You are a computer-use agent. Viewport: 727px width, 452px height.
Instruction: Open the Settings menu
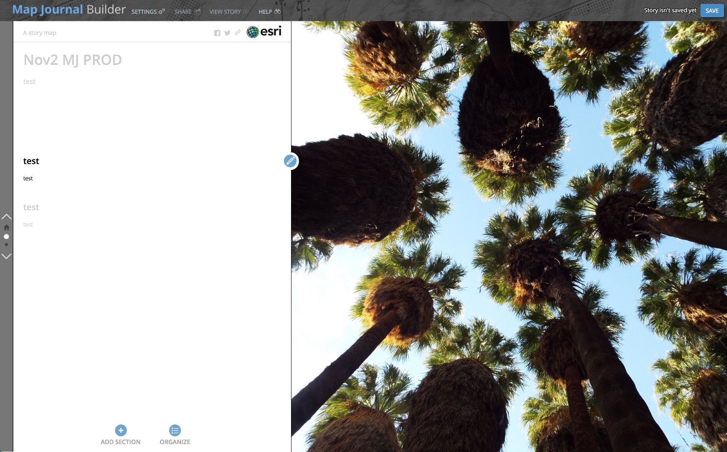148,12
